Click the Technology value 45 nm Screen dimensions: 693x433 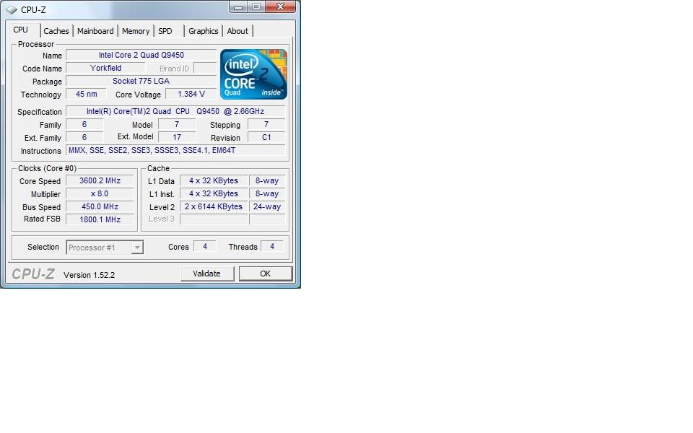[x=86, y=94]
